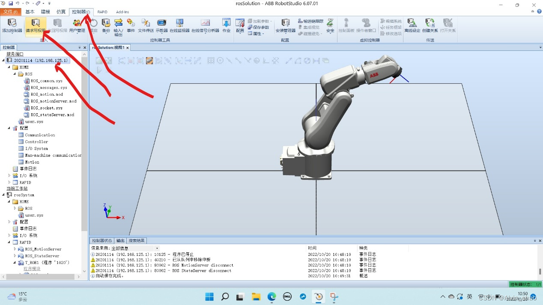
Task: Open the 安全 (Safety) dropdown icon
Action: [x=330, y=26]
